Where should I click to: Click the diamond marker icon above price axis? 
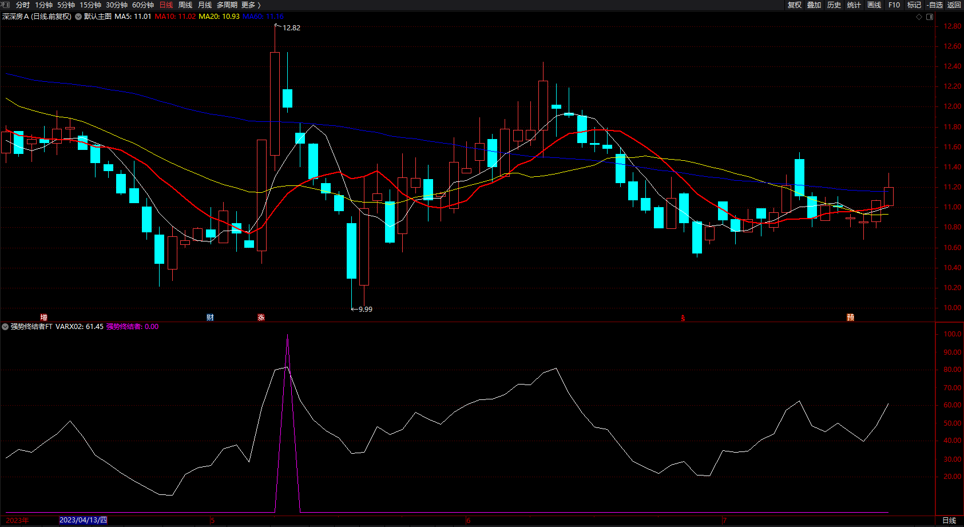click(919, 17)
